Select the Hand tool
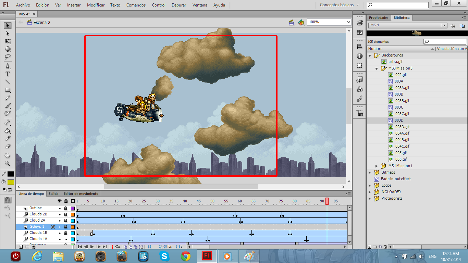This screenshot has height=263, width=468. (x=8, y=156)
